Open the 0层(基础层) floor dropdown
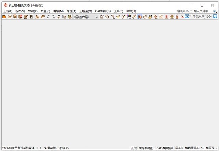The height and width of the screenshot is (151, 219). coord(86,16)
